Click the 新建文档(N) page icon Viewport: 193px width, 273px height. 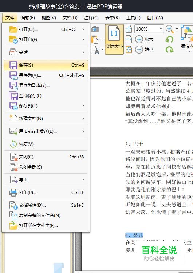pos(13,119)
